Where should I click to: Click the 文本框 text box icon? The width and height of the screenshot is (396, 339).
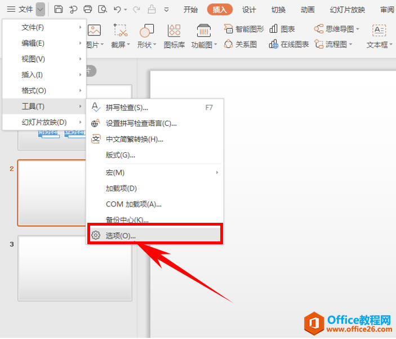tap(379, 30)
